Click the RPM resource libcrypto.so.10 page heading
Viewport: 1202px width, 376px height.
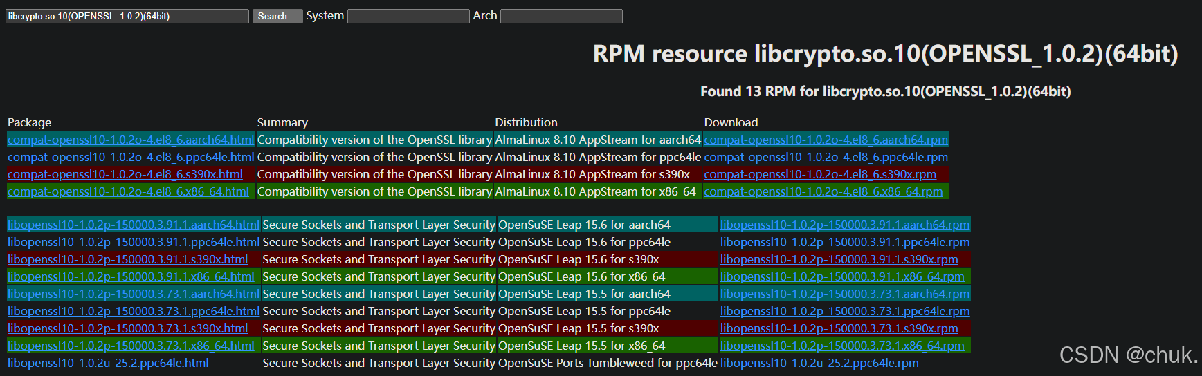pos(885,53)
